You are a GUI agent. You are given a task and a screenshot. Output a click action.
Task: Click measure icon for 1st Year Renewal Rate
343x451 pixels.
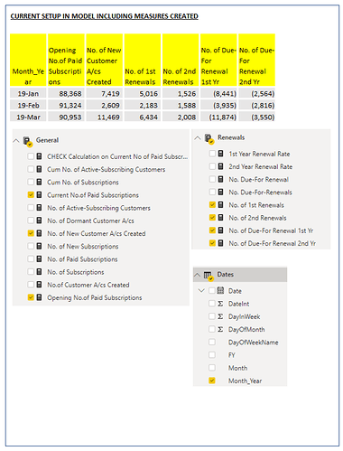coord(220,154)
